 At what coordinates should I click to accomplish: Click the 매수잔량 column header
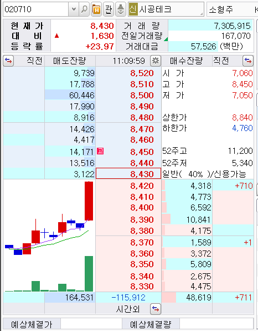(187, 61)
